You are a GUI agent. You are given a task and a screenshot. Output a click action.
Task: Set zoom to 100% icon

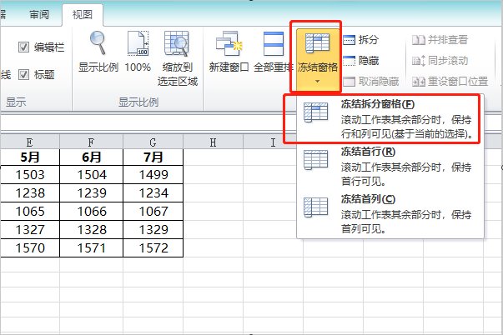pos(138,43)
